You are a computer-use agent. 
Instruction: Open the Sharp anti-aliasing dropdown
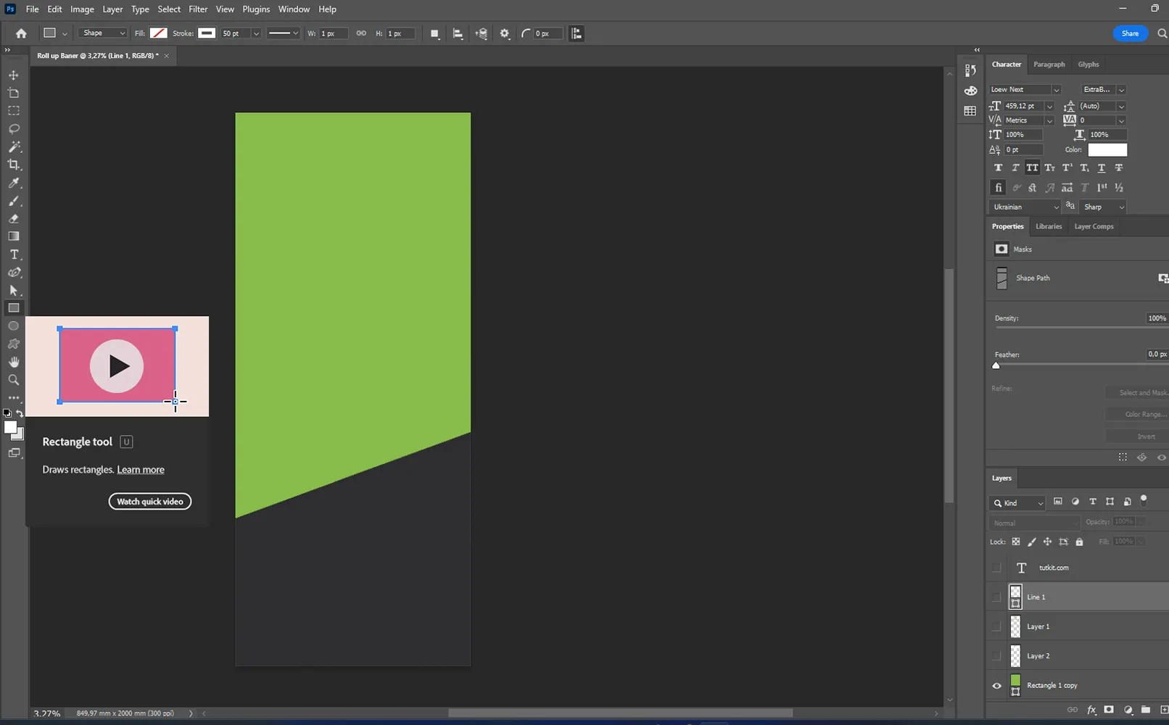click(x=1102, y=207)
